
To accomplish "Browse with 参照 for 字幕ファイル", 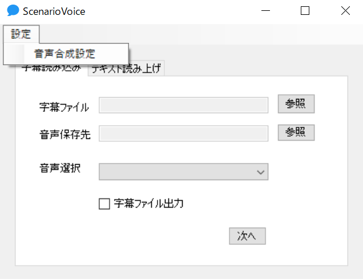I will [296, 103].
